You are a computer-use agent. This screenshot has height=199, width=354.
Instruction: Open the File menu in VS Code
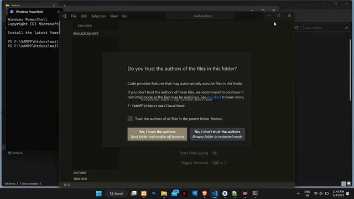(74, 16)
